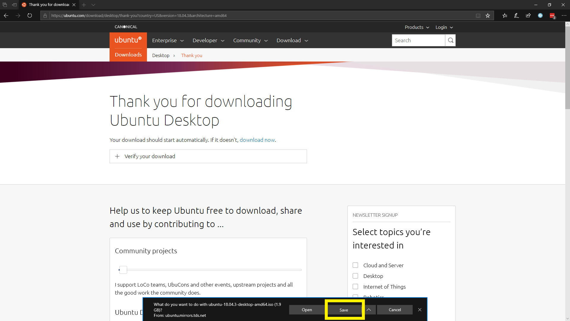
Task: Open the Login dropdown
Action: click(444, 27)
